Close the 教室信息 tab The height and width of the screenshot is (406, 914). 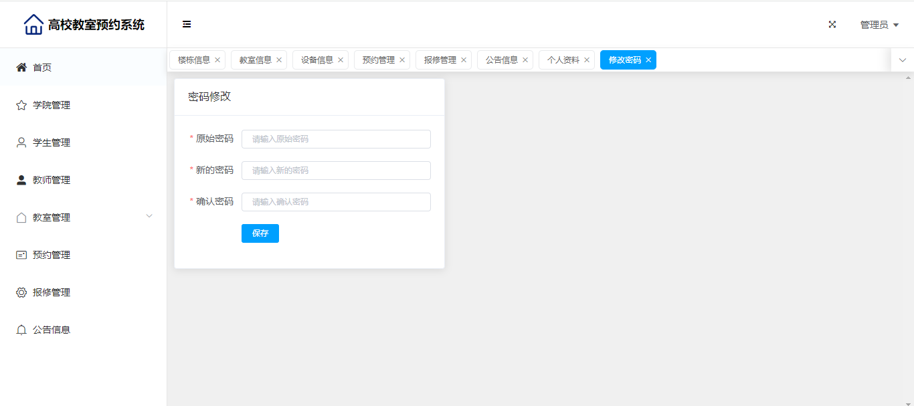pos(279,60)
